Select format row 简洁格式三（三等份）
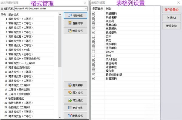This screenshot has height=120, width=182. pos(27,111)
